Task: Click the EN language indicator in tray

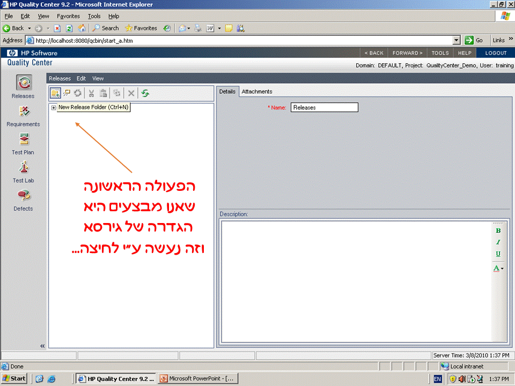Action: click(438, 379)
